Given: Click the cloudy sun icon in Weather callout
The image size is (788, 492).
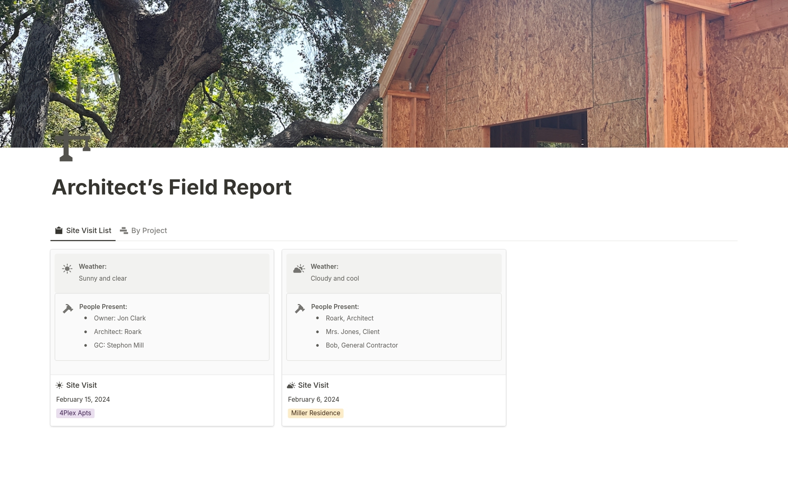Looking at the screenshot, I should coord(299,269).
